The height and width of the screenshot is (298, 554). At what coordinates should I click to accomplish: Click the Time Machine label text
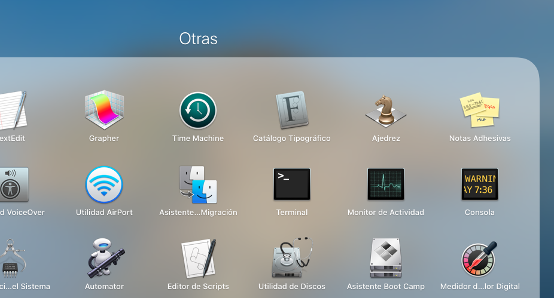(198, 138)
